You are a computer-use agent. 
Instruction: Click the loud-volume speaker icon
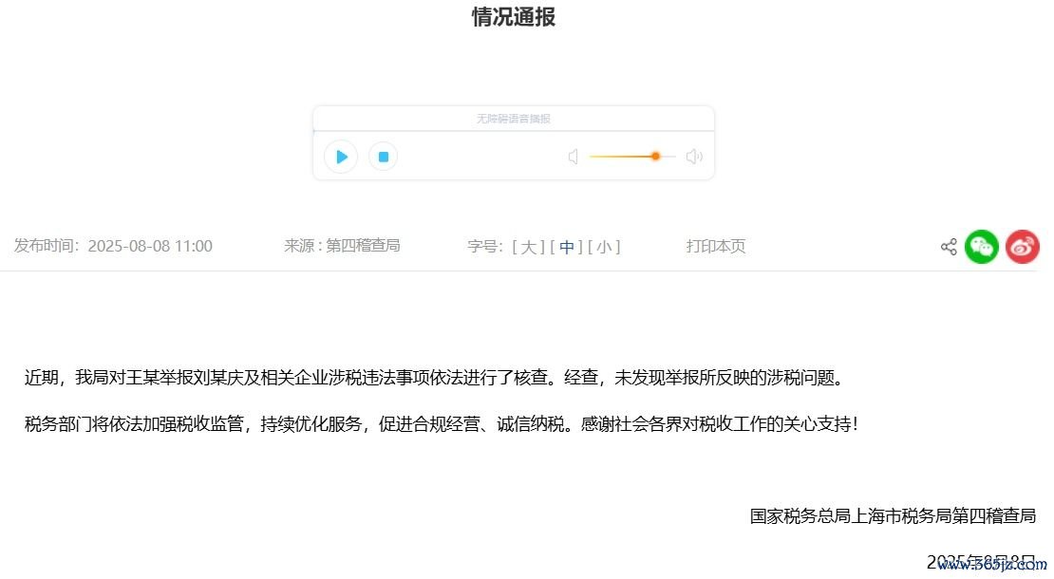tap(694, 157)
